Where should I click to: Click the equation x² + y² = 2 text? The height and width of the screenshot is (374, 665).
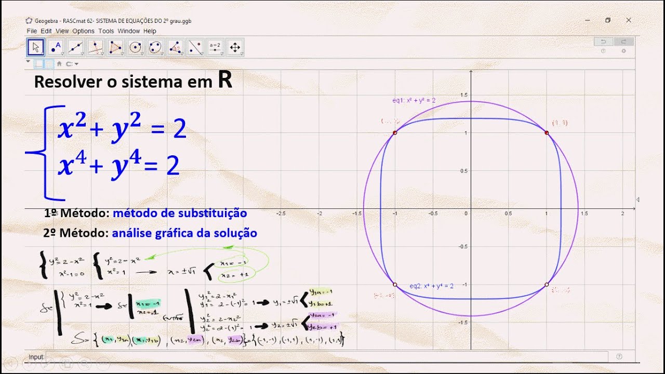[122, 128]
